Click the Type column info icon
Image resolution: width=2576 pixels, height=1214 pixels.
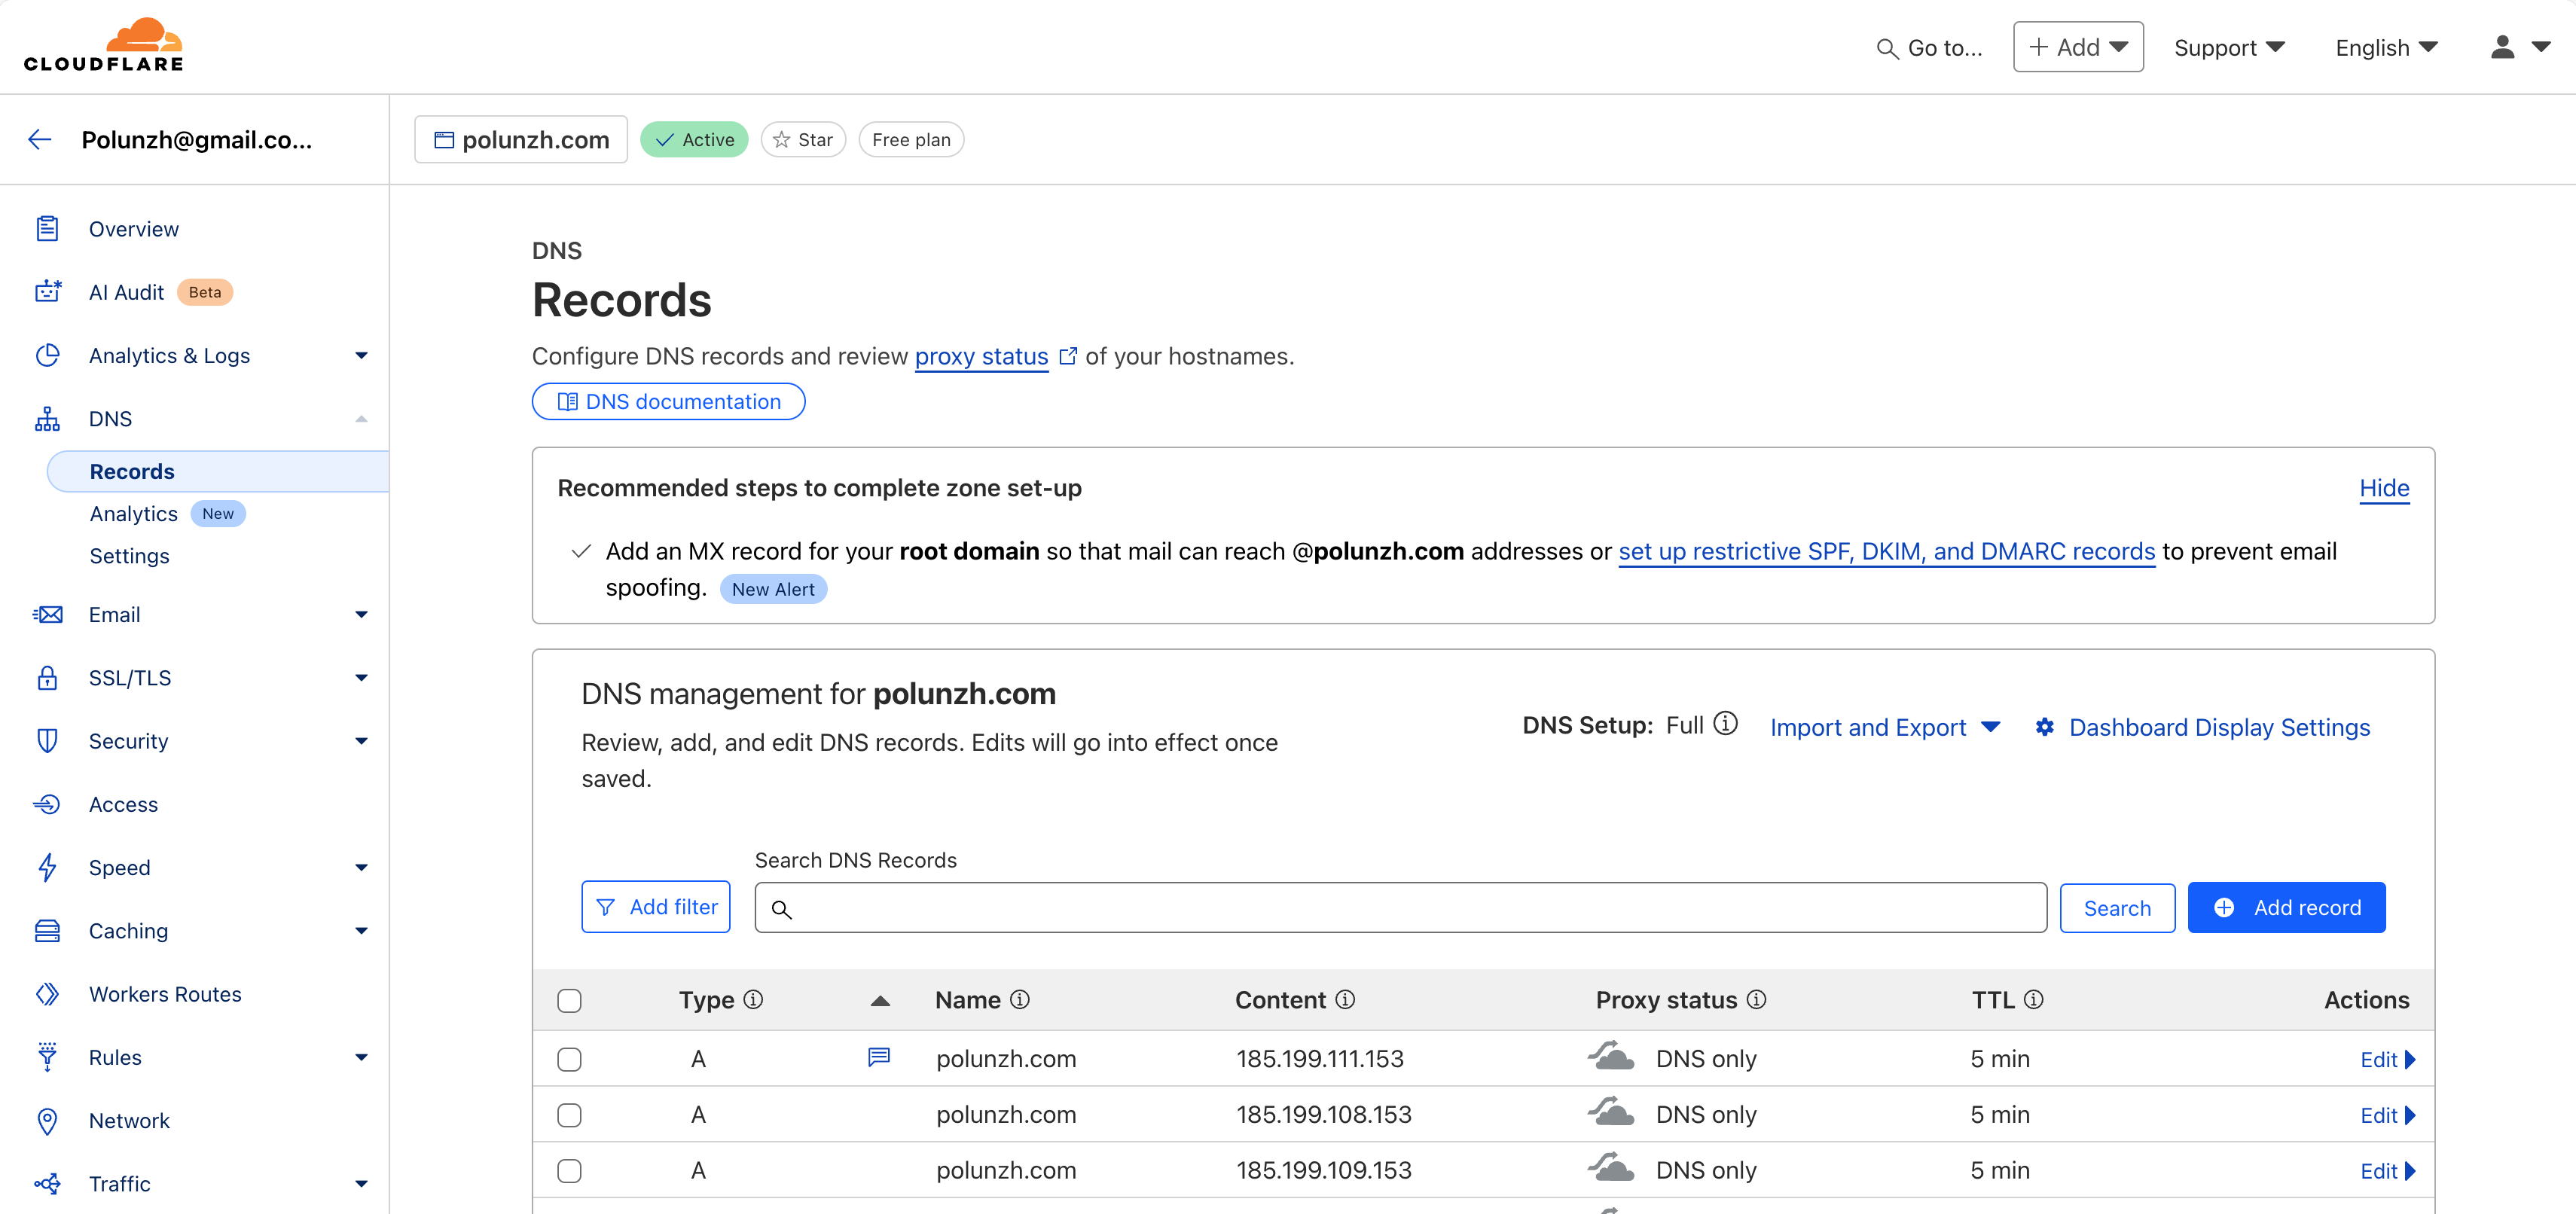point(754,1000)
